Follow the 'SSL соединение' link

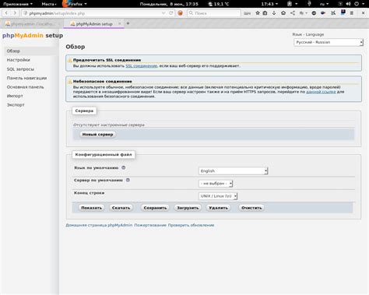point(142,66)
